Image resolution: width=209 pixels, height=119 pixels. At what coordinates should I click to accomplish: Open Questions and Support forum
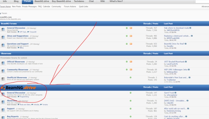point(18,44)
